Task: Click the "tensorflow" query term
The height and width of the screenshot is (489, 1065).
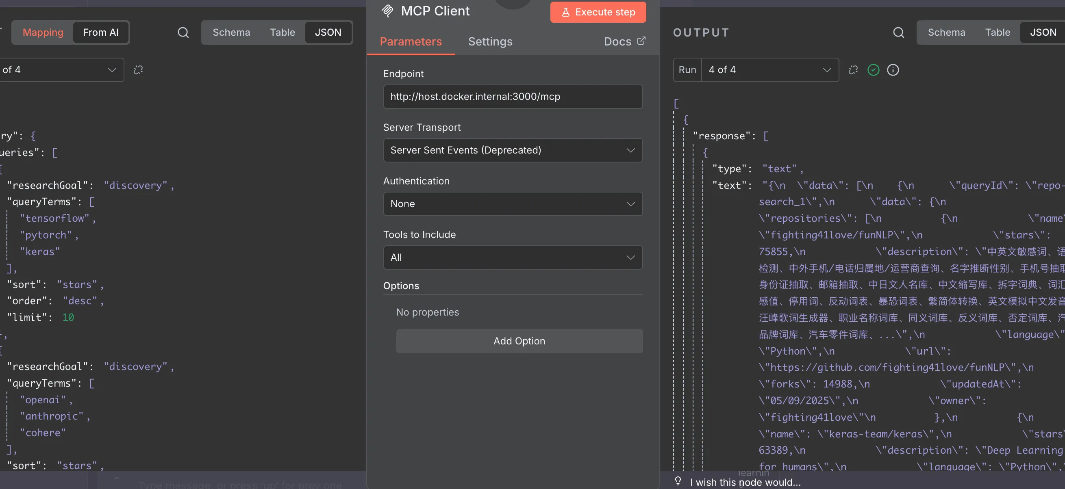Action: click(x=54, y=218)
